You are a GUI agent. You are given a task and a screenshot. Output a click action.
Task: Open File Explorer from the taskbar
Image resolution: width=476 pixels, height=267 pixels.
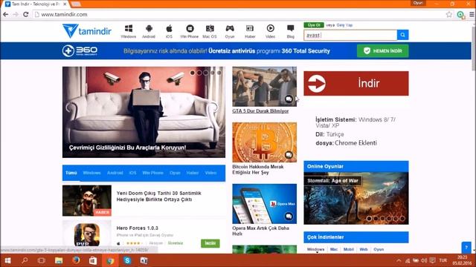click(x=59, y=260)
